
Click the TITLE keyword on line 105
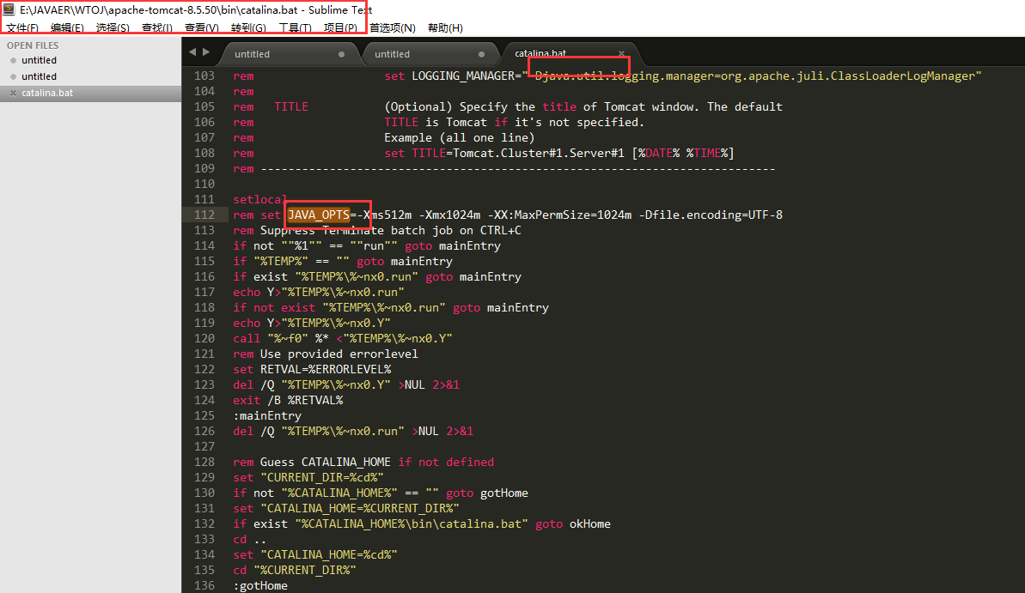(291, 106)
